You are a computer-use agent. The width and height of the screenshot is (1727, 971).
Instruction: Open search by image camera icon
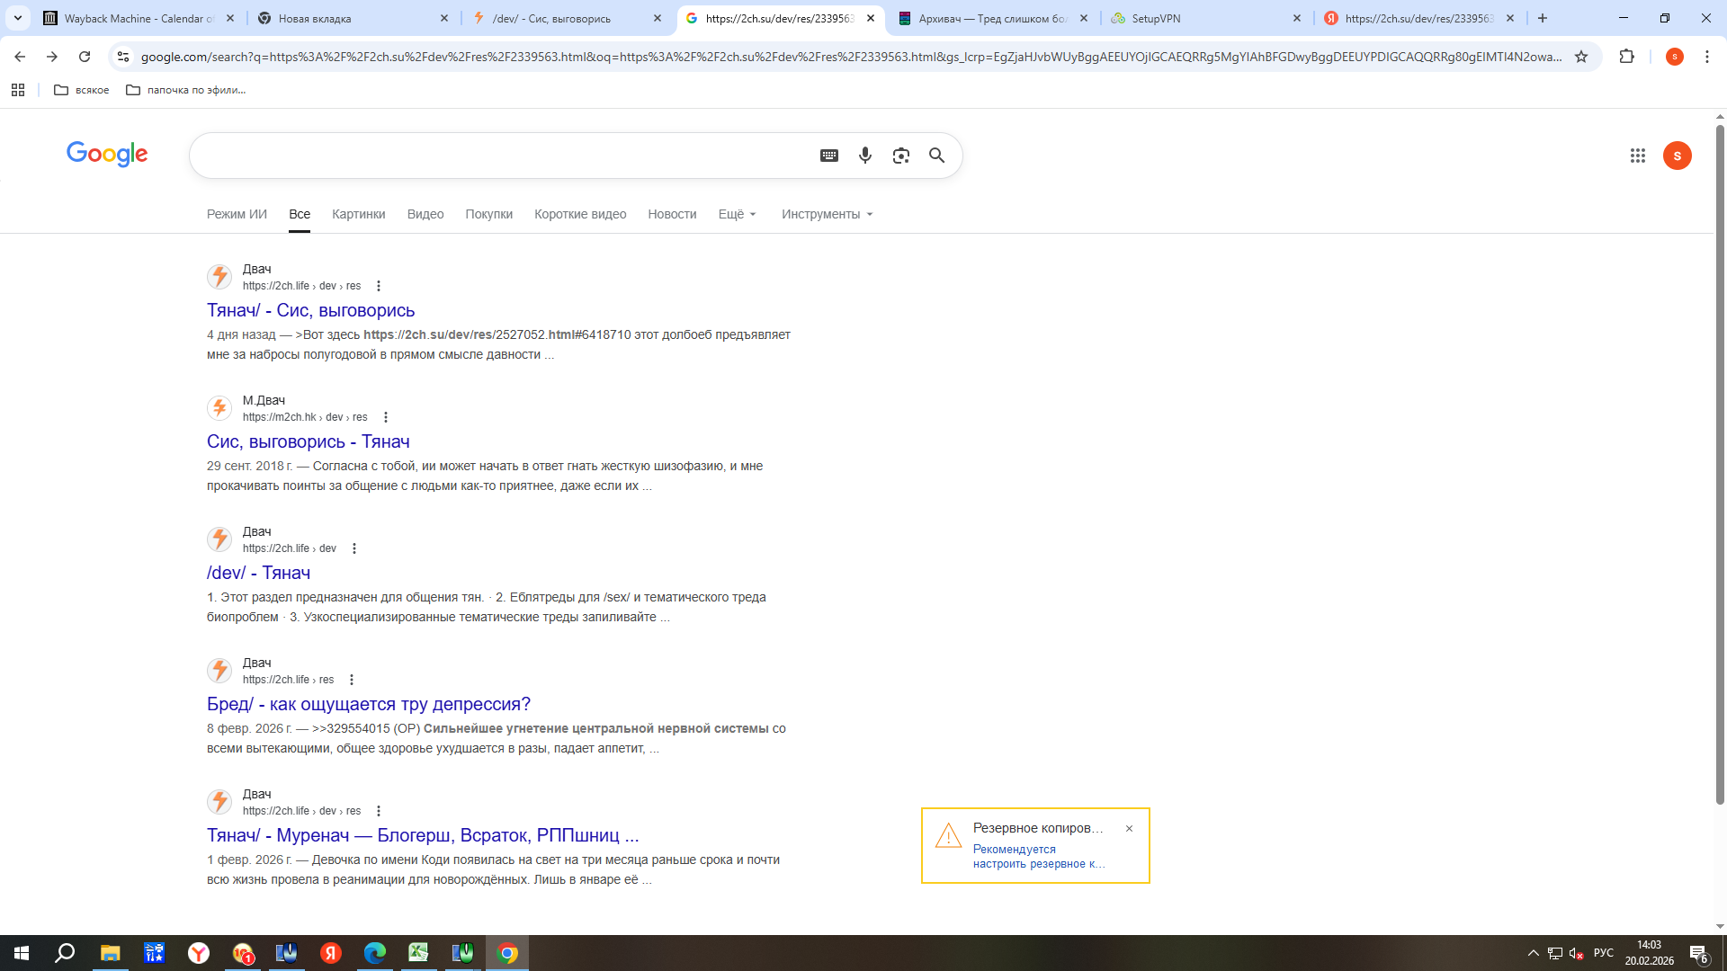click(x=901, y=156)
